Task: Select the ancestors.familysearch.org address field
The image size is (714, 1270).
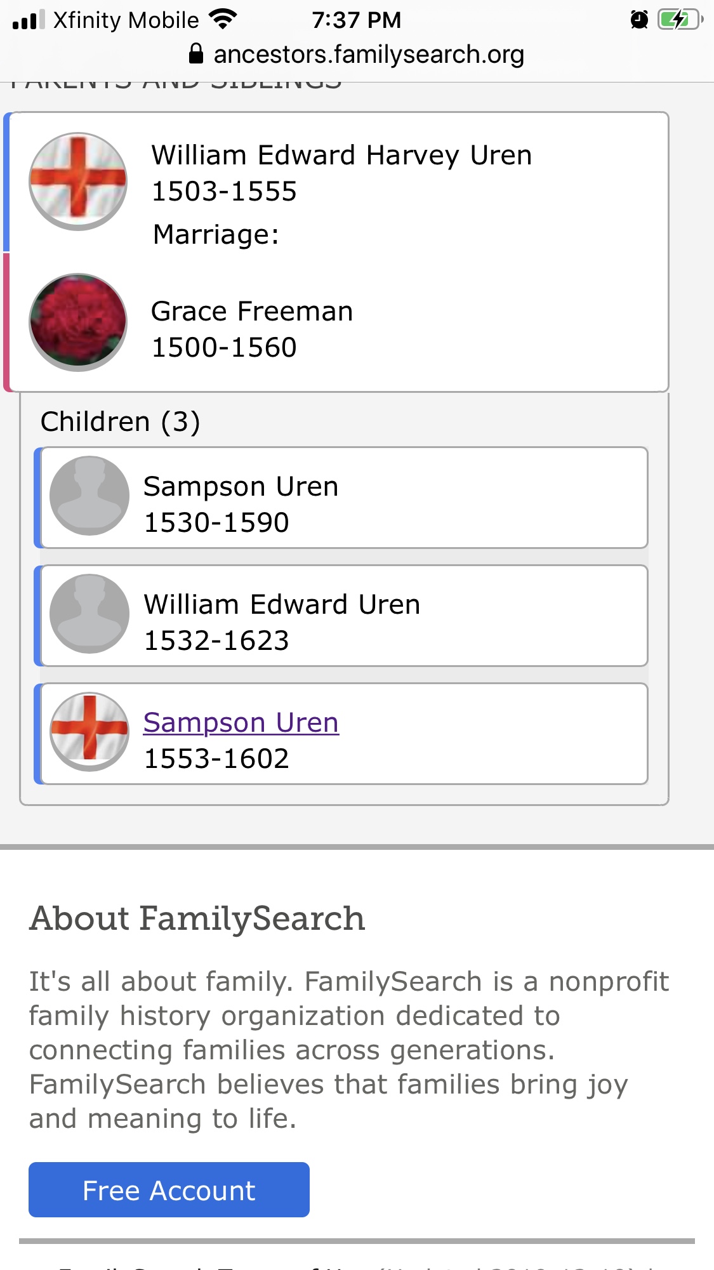Action: coord(368,55)
